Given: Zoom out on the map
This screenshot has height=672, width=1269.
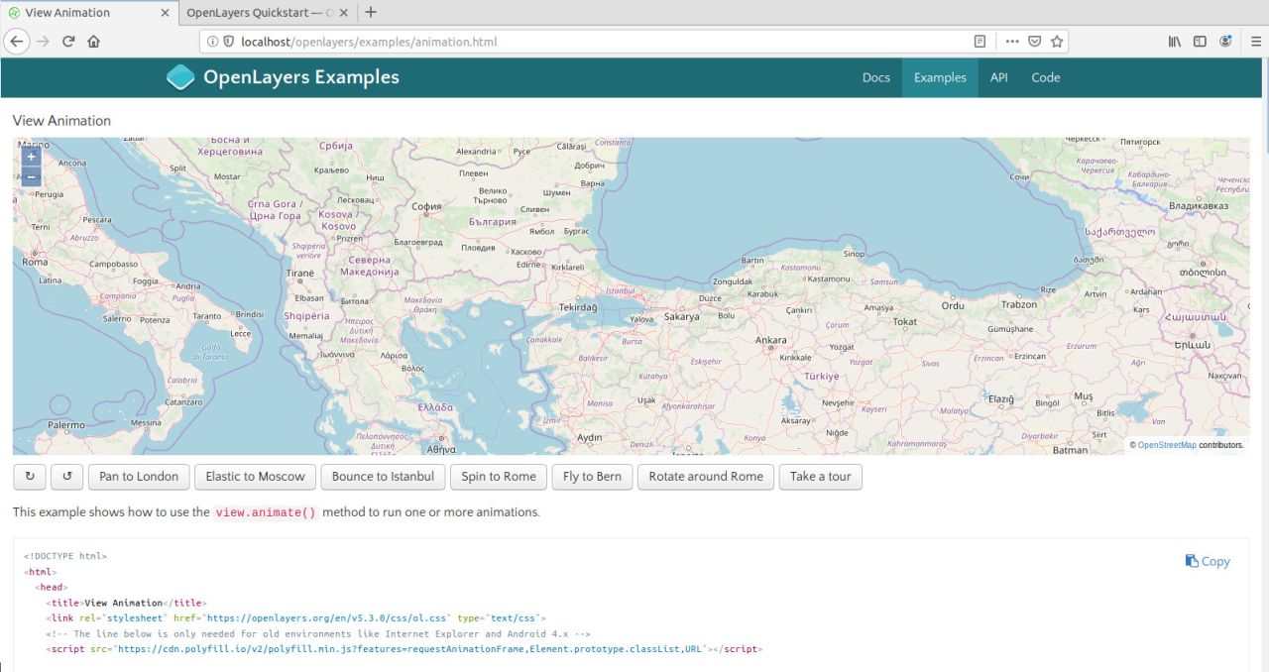Looking at the screenshot, I should [32, 176].
